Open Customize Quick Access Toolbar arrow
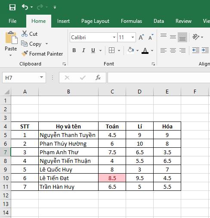This screenshot has height=218, width=210. (x=55, y=7)
